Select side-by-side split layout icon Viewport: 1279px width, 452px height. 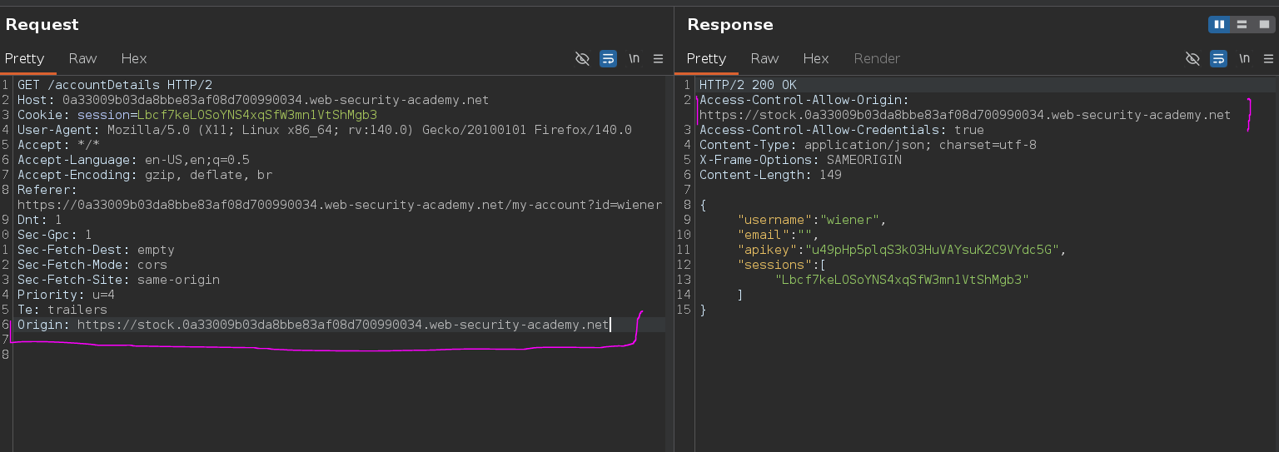click(1219, 24)
